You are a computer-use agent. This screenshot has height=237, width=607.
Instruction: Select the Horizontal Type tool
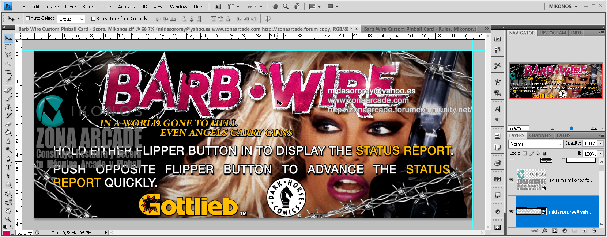(8, 167)
